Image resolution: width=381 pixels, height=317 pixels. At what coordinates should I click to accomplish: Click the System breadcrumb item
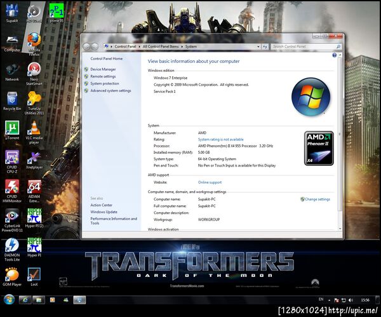191,46
